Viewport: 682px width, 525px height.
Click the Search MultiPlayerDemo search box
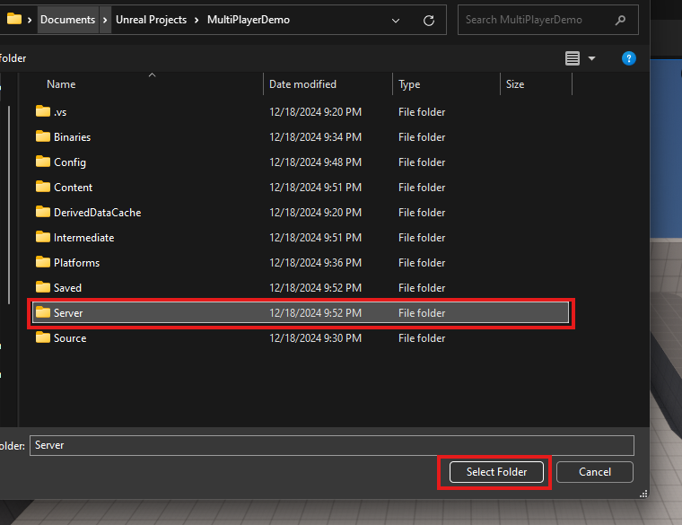click(537, 20)
